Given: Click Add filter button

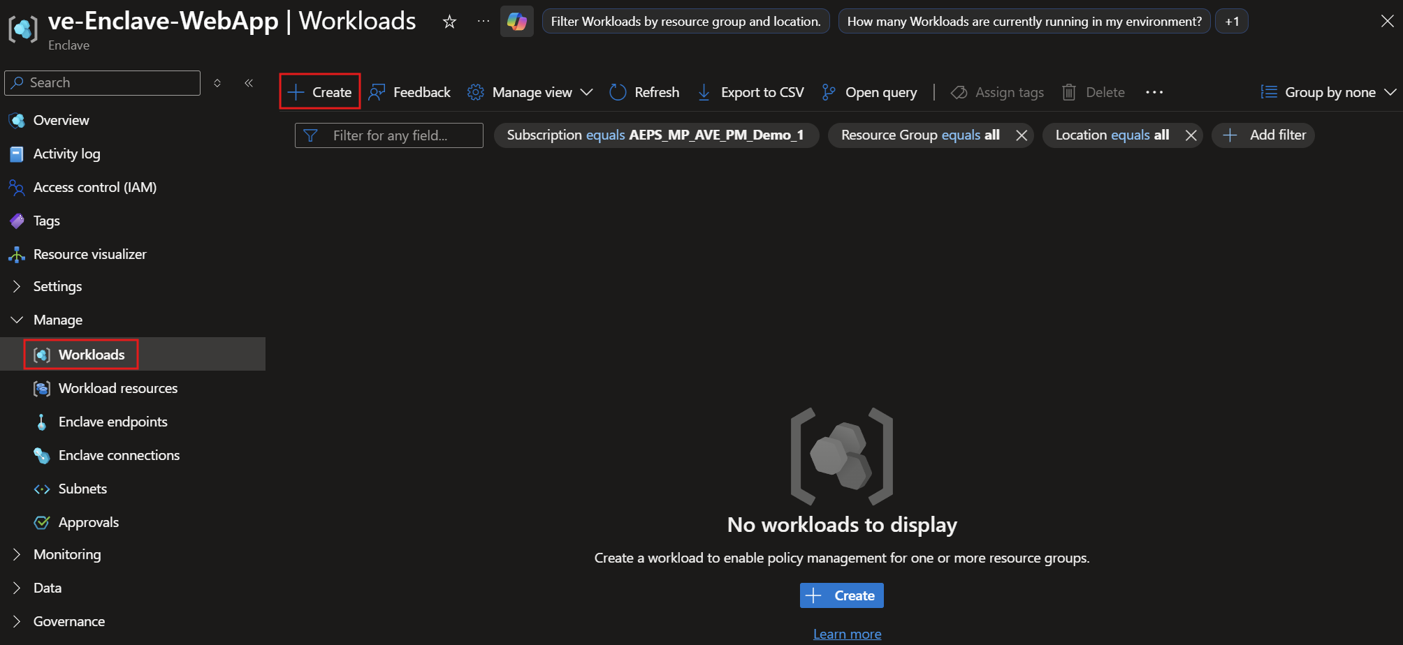Looking at the screenshot, I should (1263, 135).
